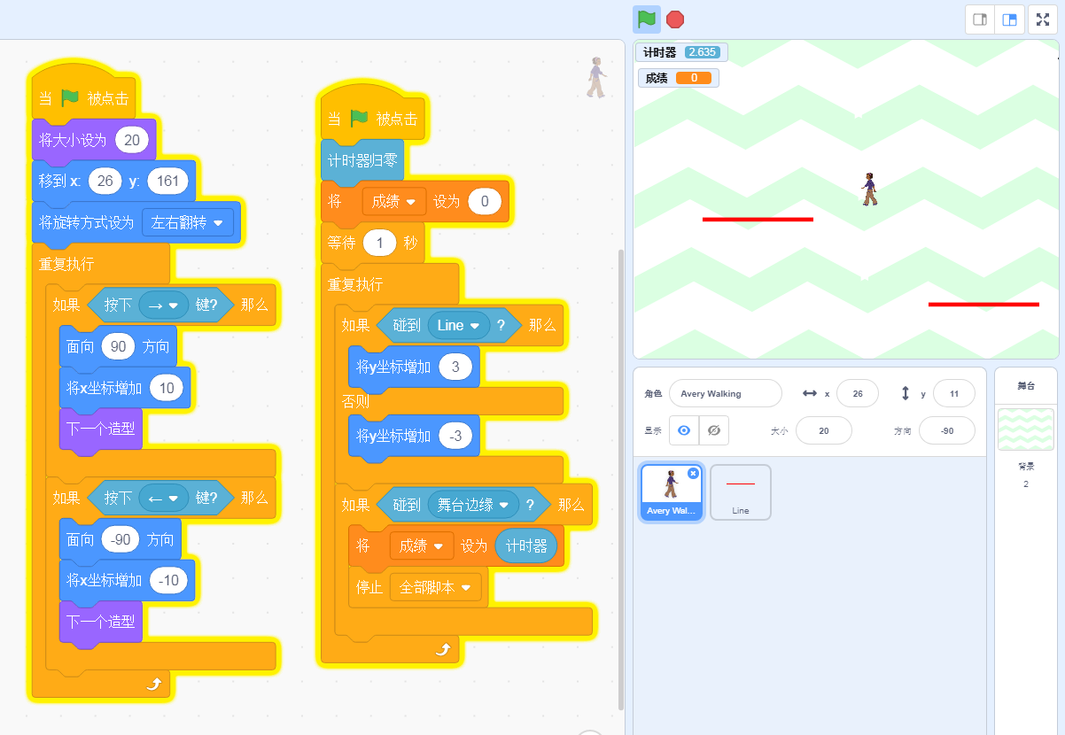Delete the Avery Walking sprite

coord(693,474)
